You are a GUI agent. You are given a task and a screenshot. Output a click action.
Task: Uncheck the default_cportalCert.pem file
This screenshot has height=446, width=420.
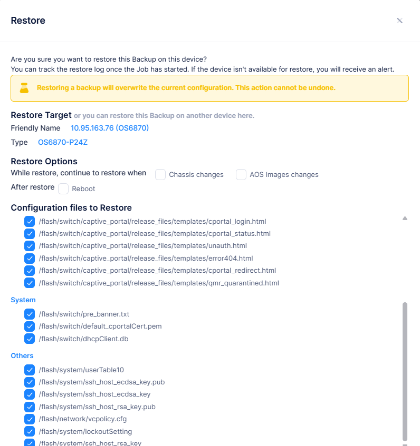(30, 326)
